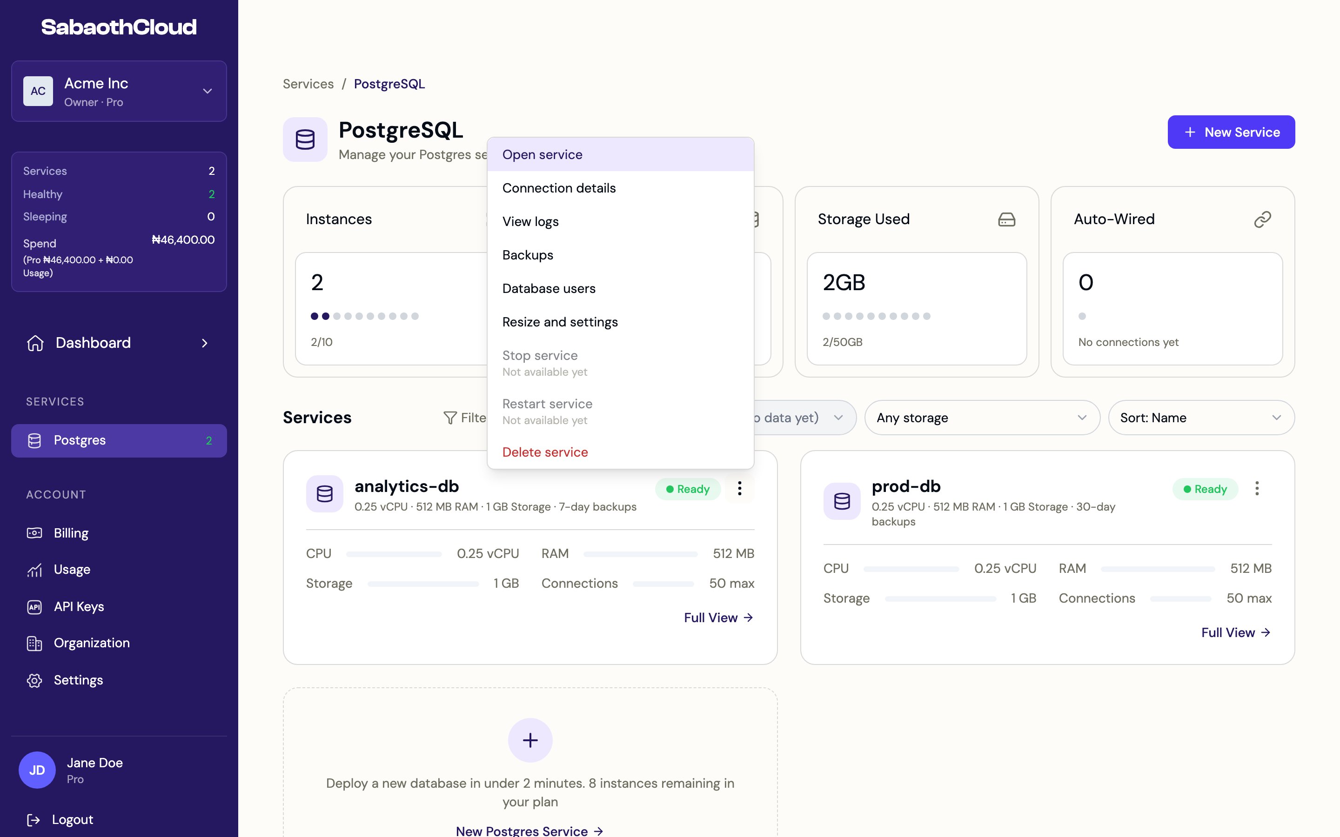Click the Storage Used drive icon
This screenshot has width=1340, height=837.
tap(1006, 220)
